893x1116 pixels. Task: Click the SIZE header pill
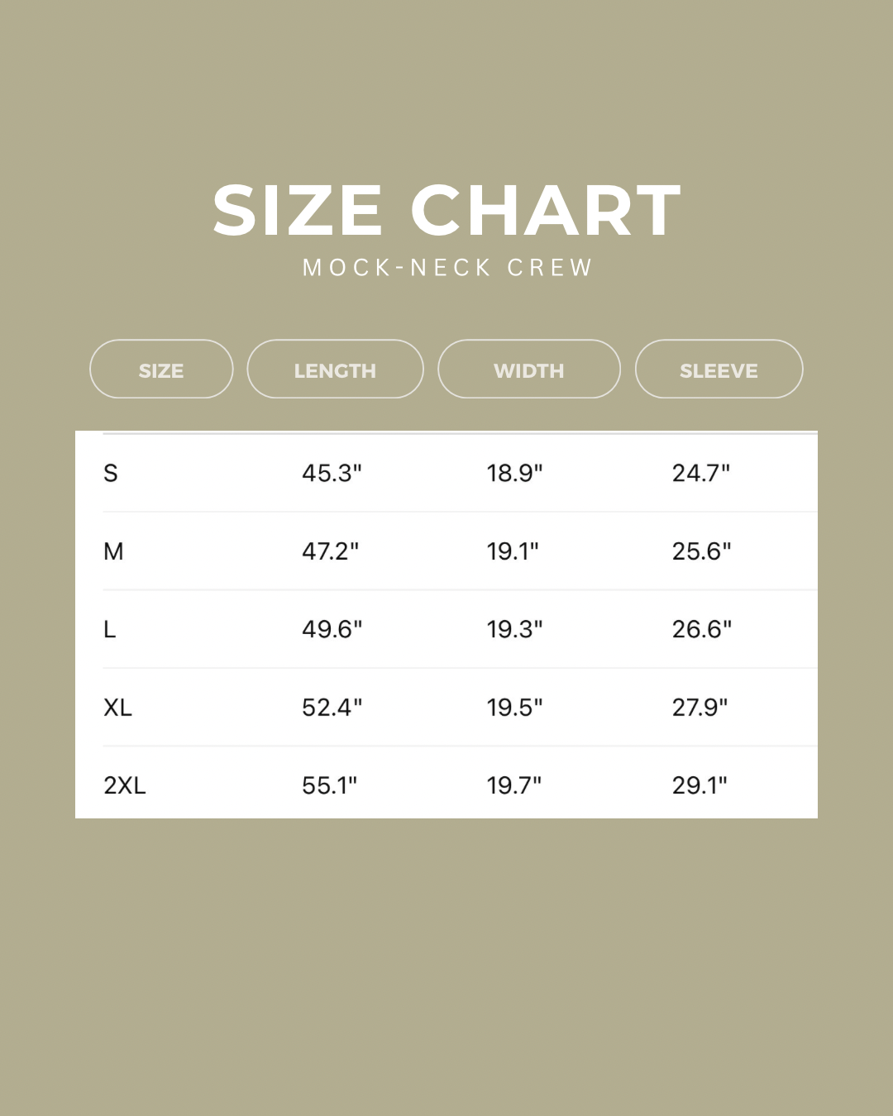click(x=161, y=370)
